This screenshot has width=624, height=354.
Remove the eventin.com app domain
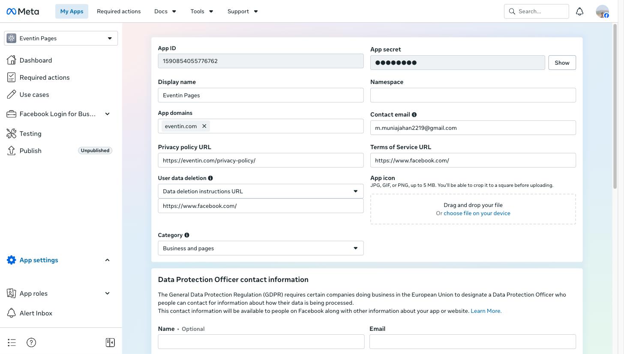click(204, 126)
